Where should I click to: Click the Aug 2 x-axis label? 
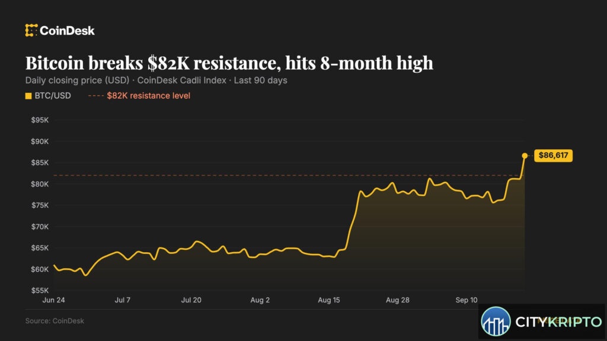coord(260,300)
